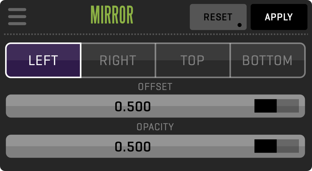Image resolution: width=312 pixels, height=171 pixels.
Task: Click the far-left end of the Opacity slider
Action: click(x=9, y=146)
